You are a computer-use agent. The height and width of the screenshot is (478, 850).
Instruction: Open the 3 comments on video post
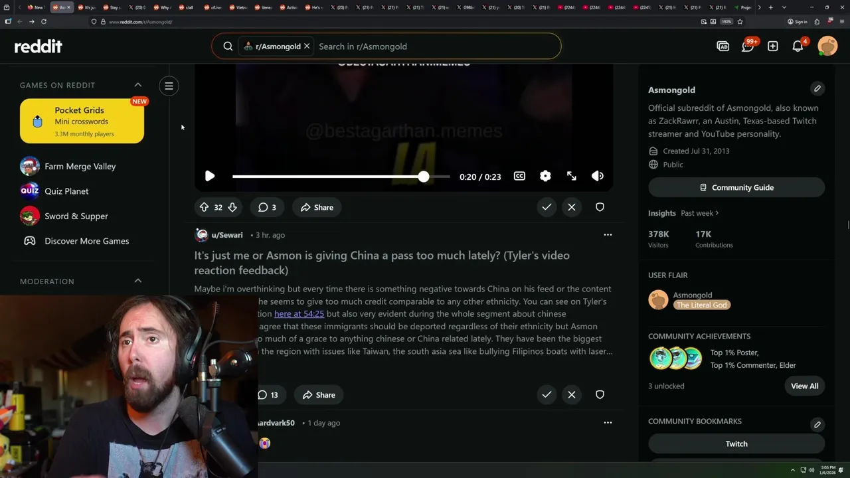click(x=267, y=207)
